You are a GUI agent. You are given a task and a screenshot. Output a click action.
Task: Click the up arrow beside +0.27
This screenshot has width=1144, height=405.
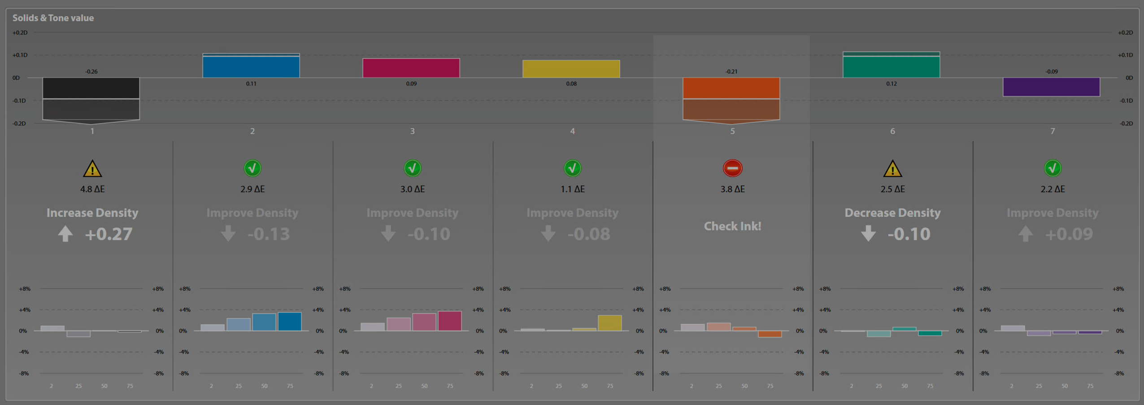click(65, 234)
